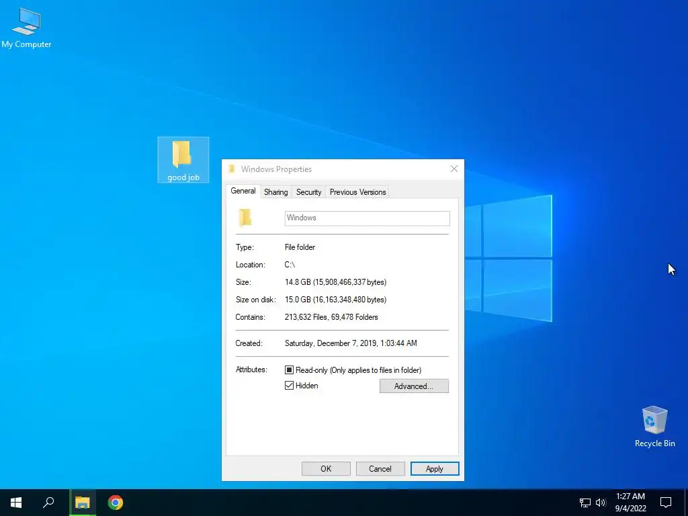Image resolution: width=688 pixels, height=516 pixels.
Task: Click OK in Windows Properties
Action: 326,468
